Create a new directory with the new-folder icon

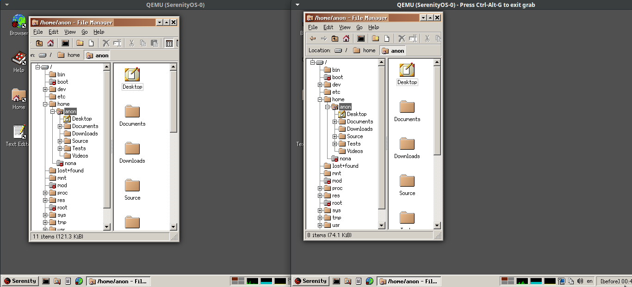click(376, 38)
